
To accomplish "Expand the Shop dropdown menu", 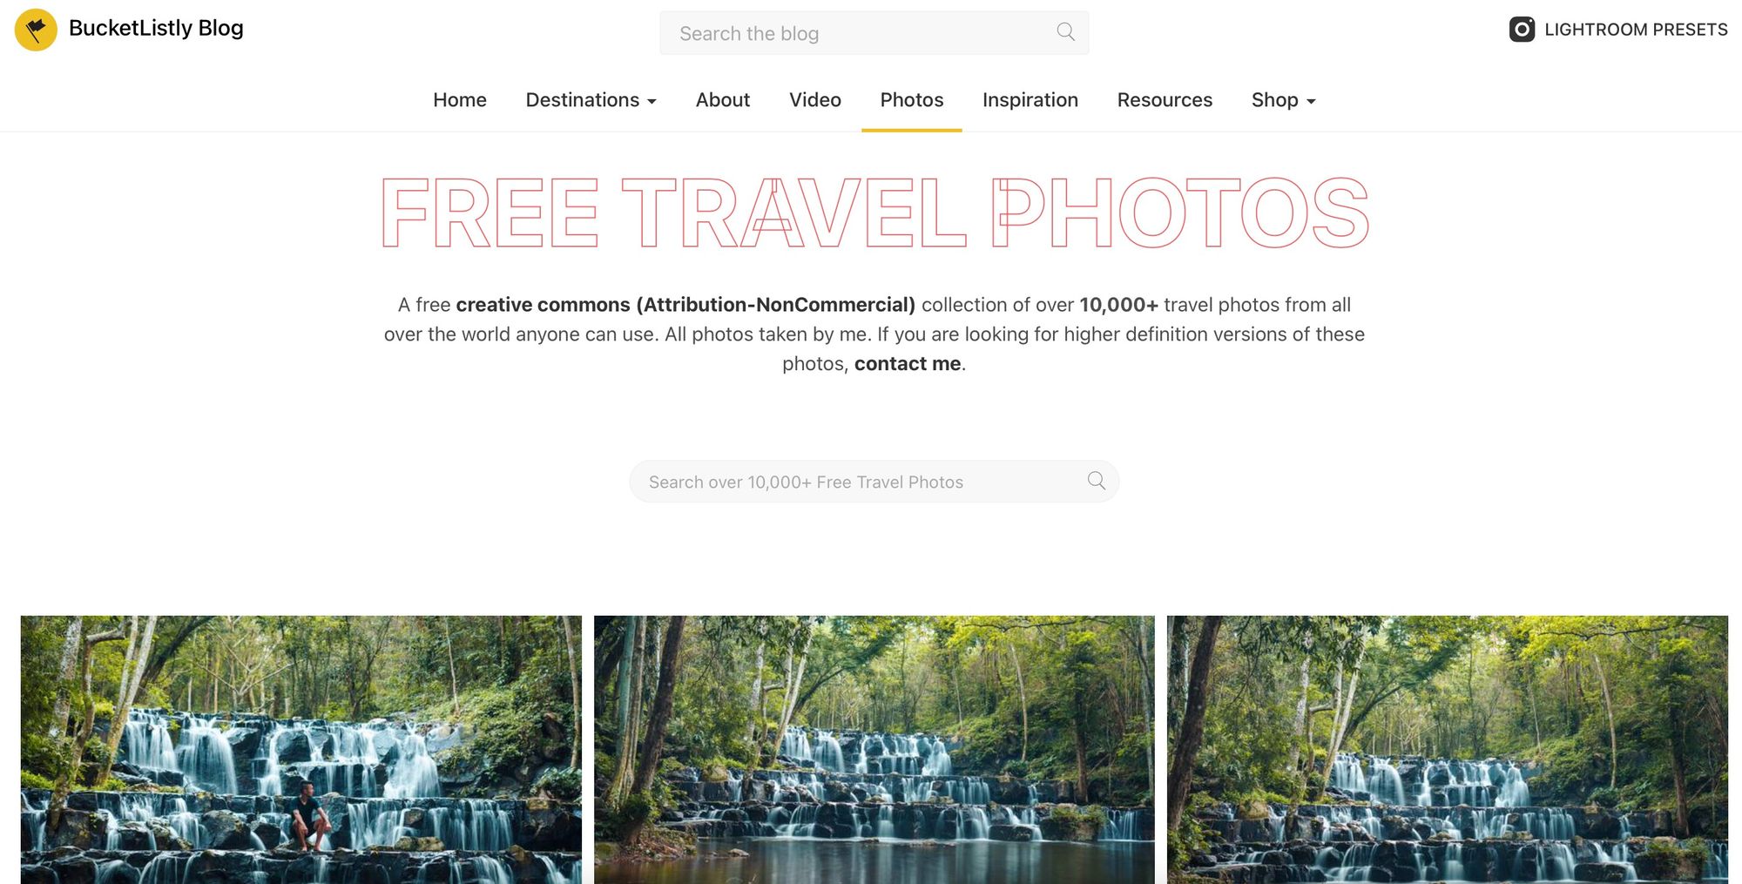I will (x=1283, y=100).
